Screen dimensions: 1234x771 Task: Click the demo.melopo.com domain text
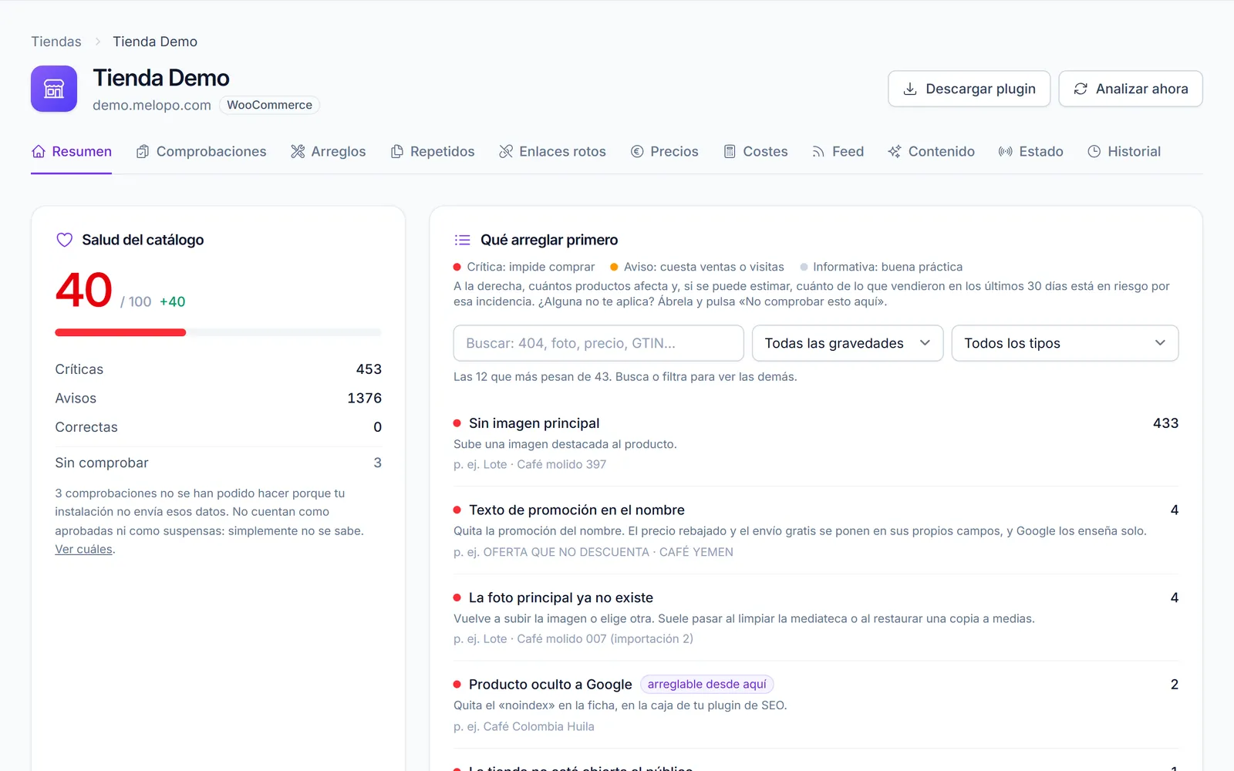[152, 105]
